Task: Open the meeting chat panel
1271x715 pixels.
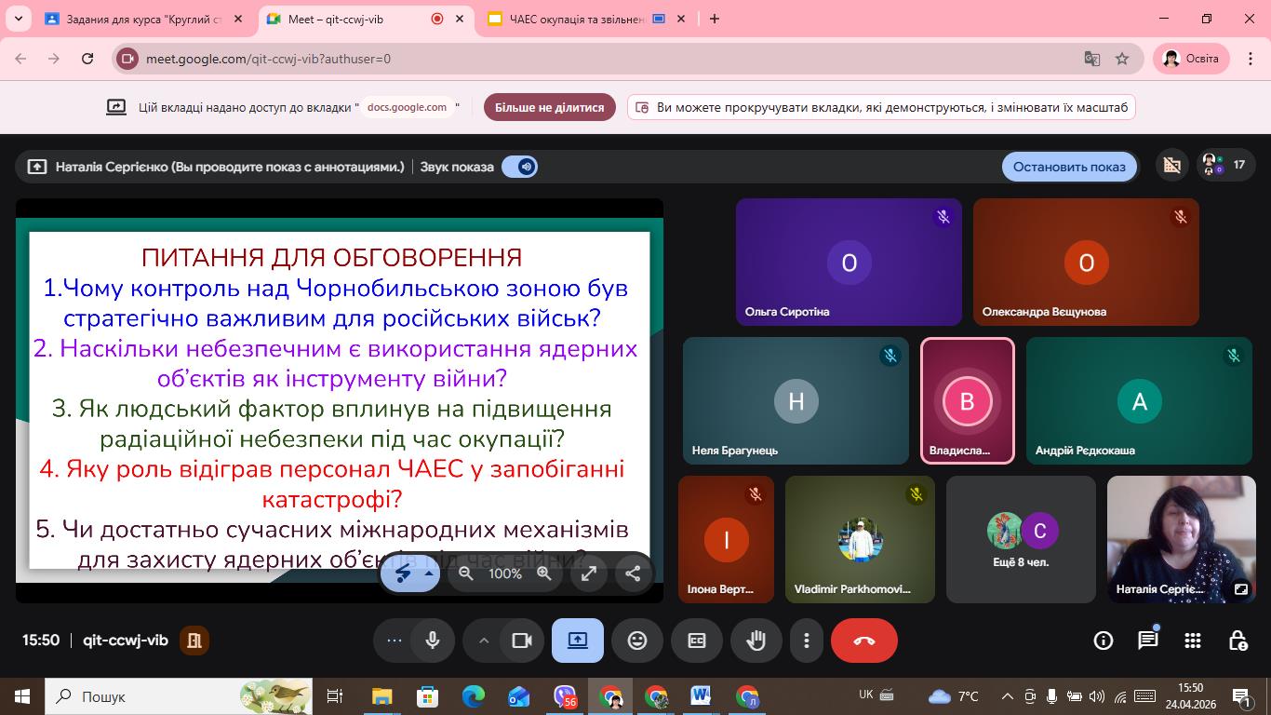Action: (x=1148, y=641)
